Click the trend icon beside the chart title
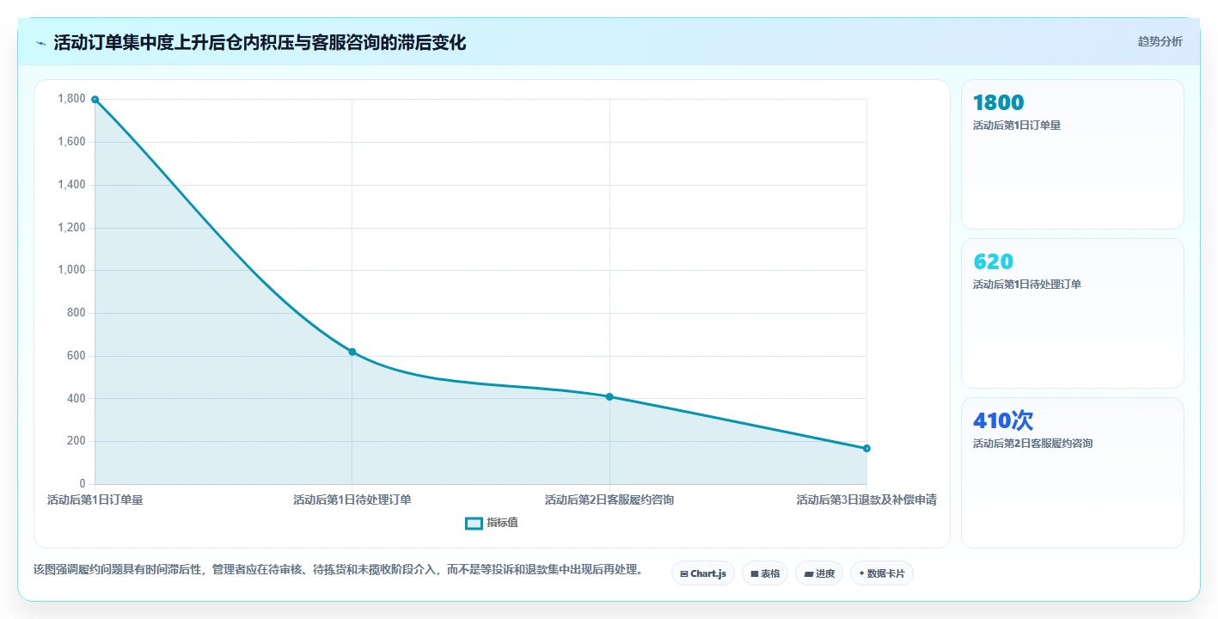This screenshot has height=619, width=1218. [x=40, y=43]
